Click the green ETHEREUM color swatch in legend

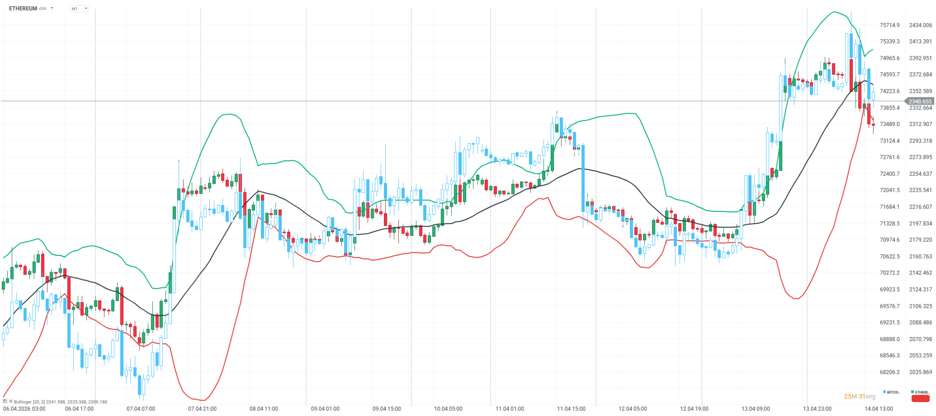[x=913, y=392]
